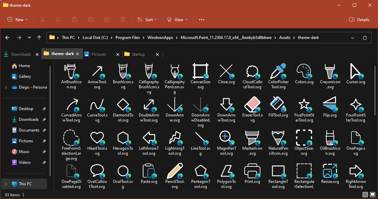
Task: Select the CloudCalloutTool.svg file
Action: click(x=252, y=77)
